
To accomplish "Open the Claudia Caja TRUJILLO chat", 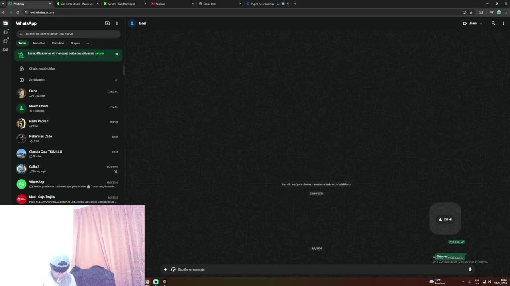I will (69, 154).
